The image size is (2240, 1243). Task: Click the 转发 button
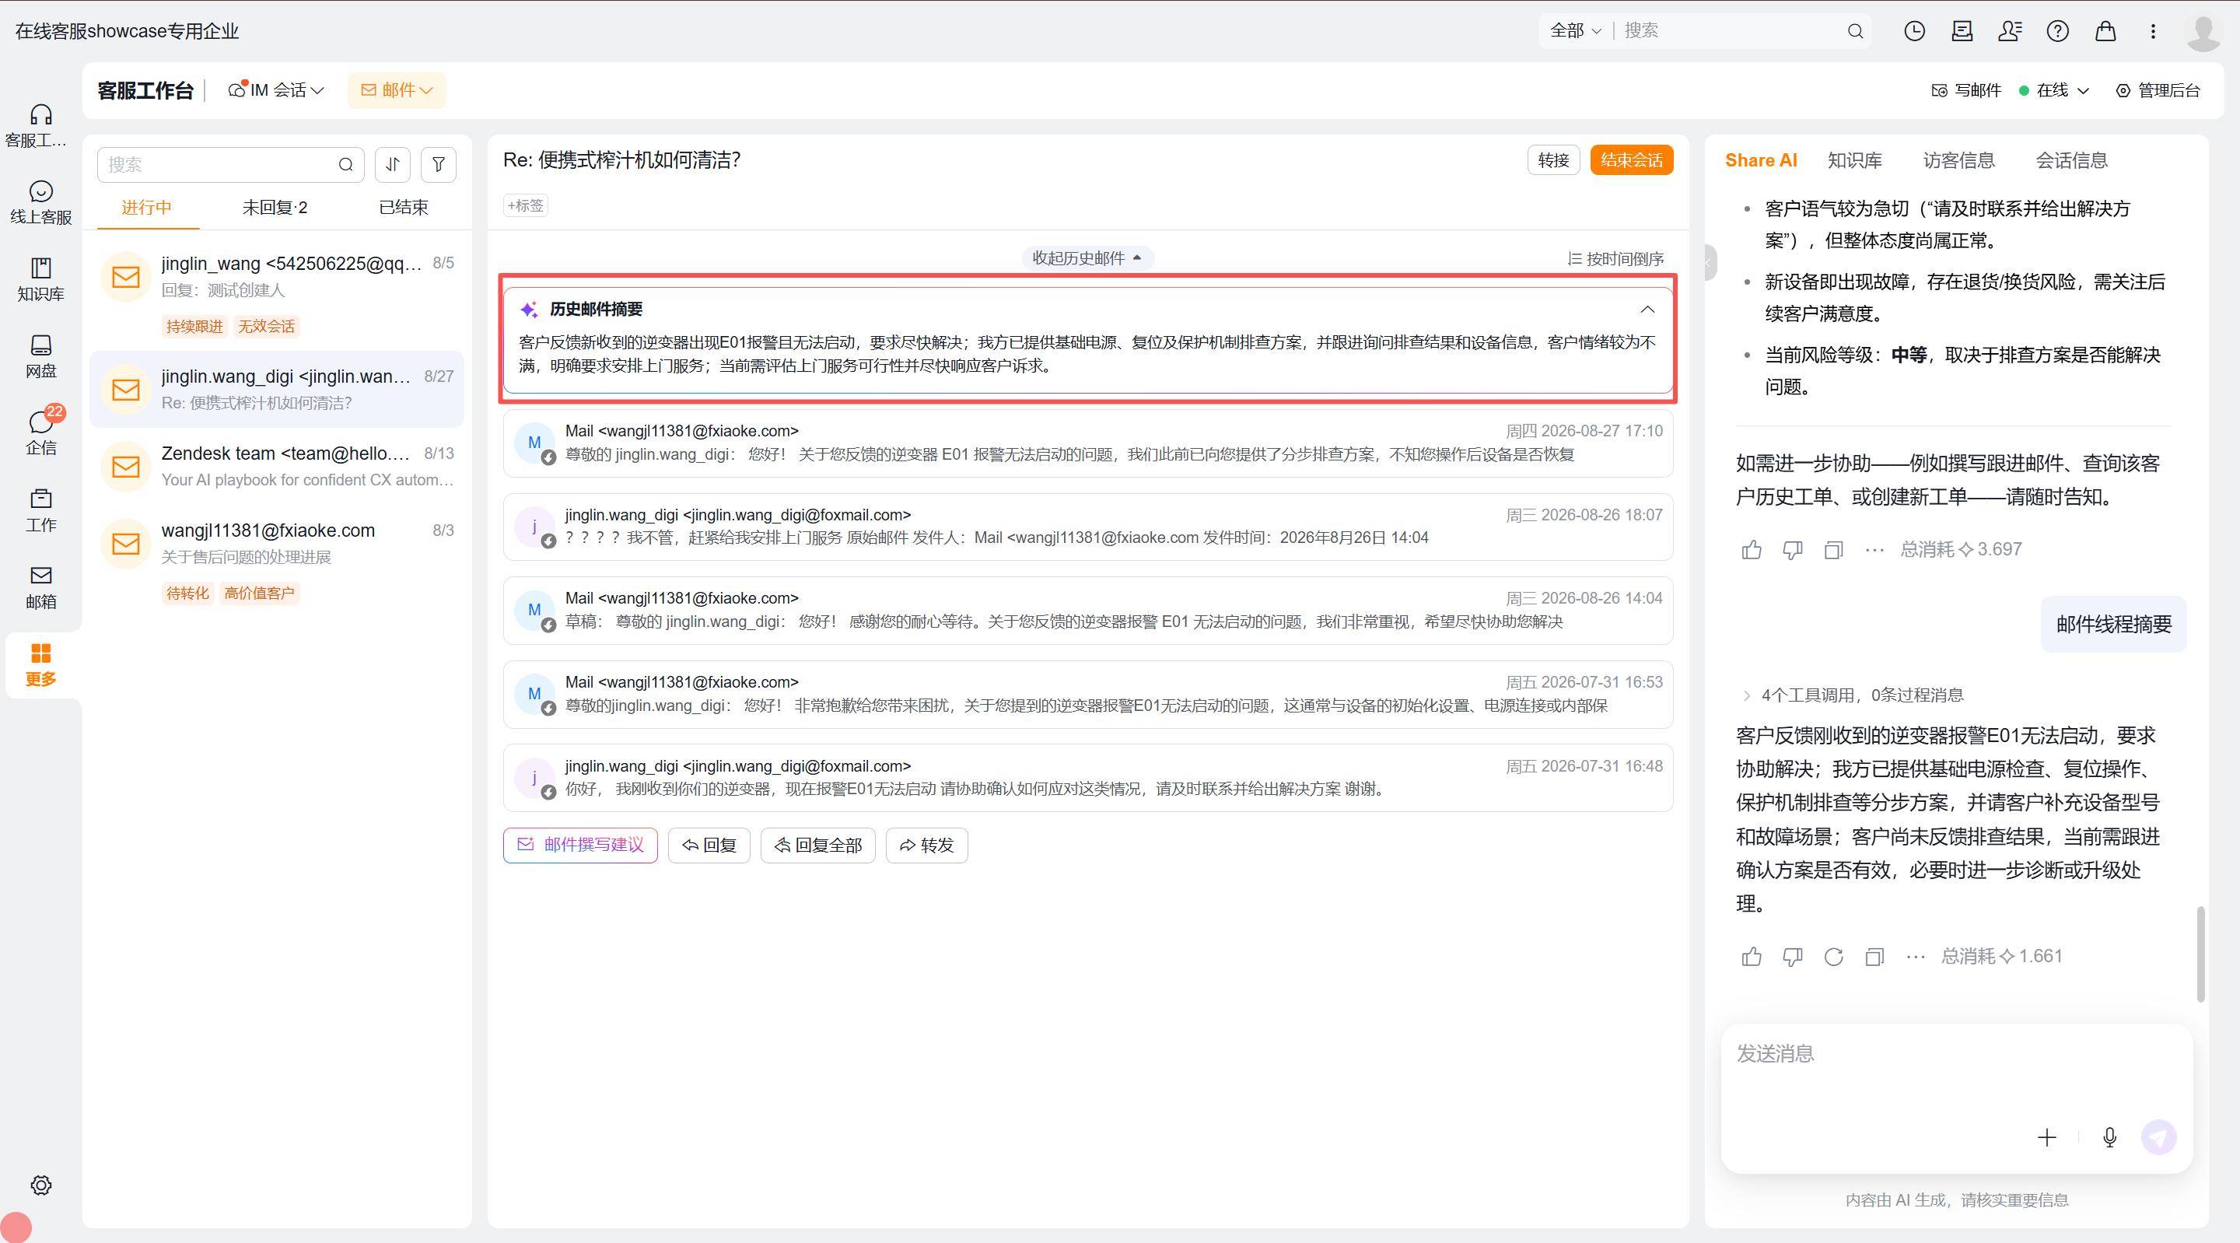pyautogui.click(x=926, y=846)
